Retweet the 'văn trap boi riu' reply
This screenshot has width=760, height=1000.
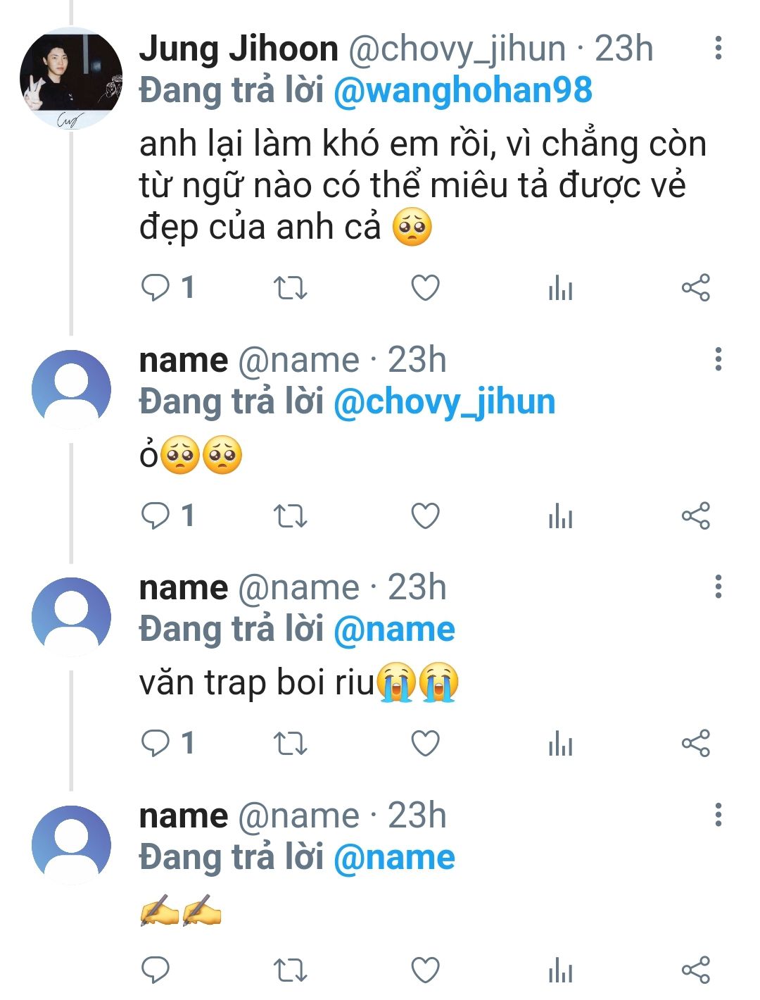coord(290,744)
